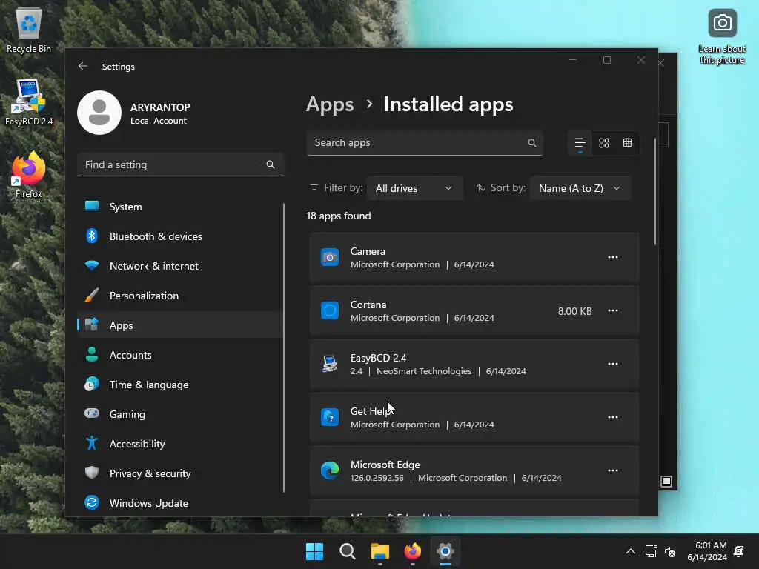
Task: Click '18 apps found' text
Action: tap(338, 216)
